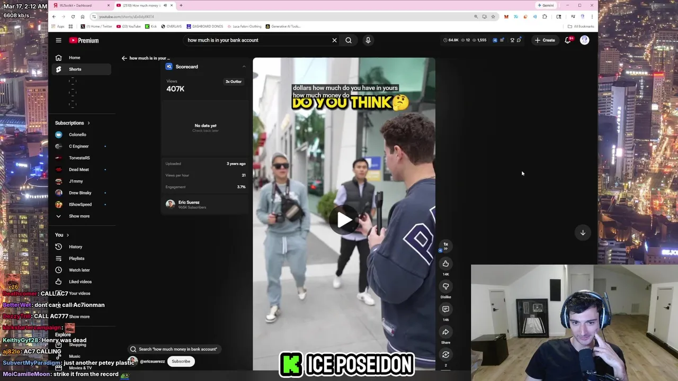
Task: Click Search how much money in bank account chip
Action: [x=174, y=349]
